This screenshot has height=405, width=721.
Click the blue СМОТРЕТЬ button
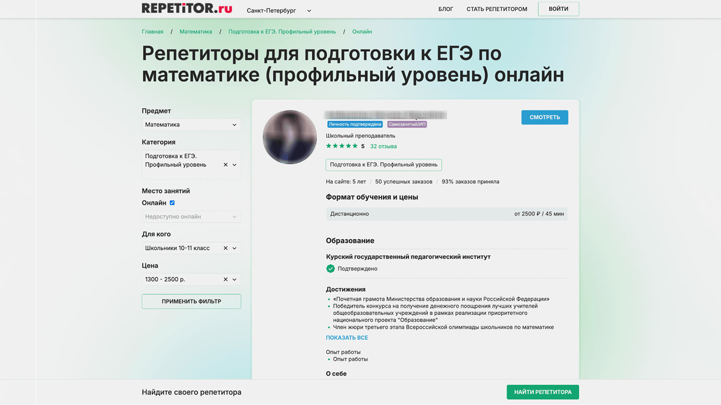[544, 117]
